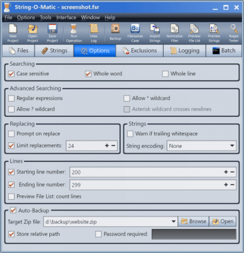Viewport: 244px width, 253px height.
Task: Switch to the Batch tab
Action: pos(224,51)
